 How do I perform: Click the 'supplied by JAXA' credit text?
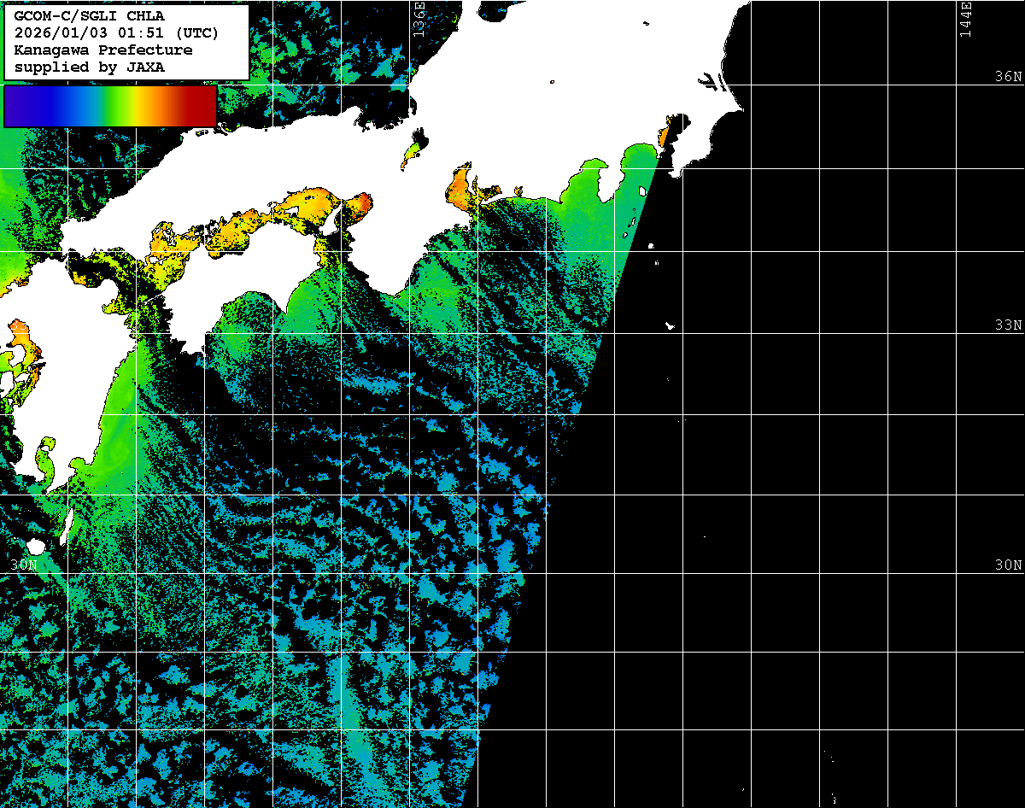90,67
